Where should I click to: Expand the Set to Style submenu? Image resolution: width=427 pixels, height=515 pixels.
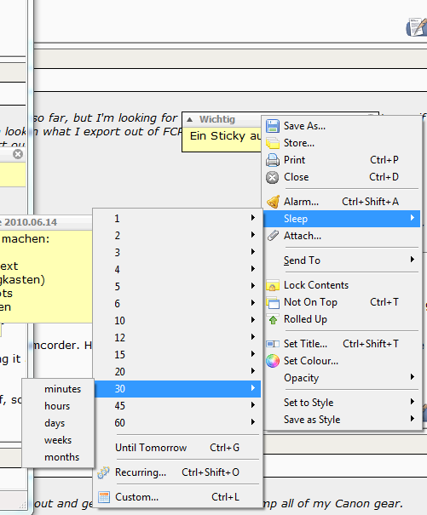(x=342, y=403)
